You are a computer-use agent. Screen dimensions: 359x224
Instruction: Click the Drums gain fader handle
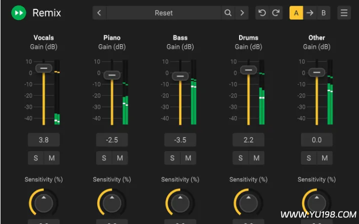click(x=249, y=70)
